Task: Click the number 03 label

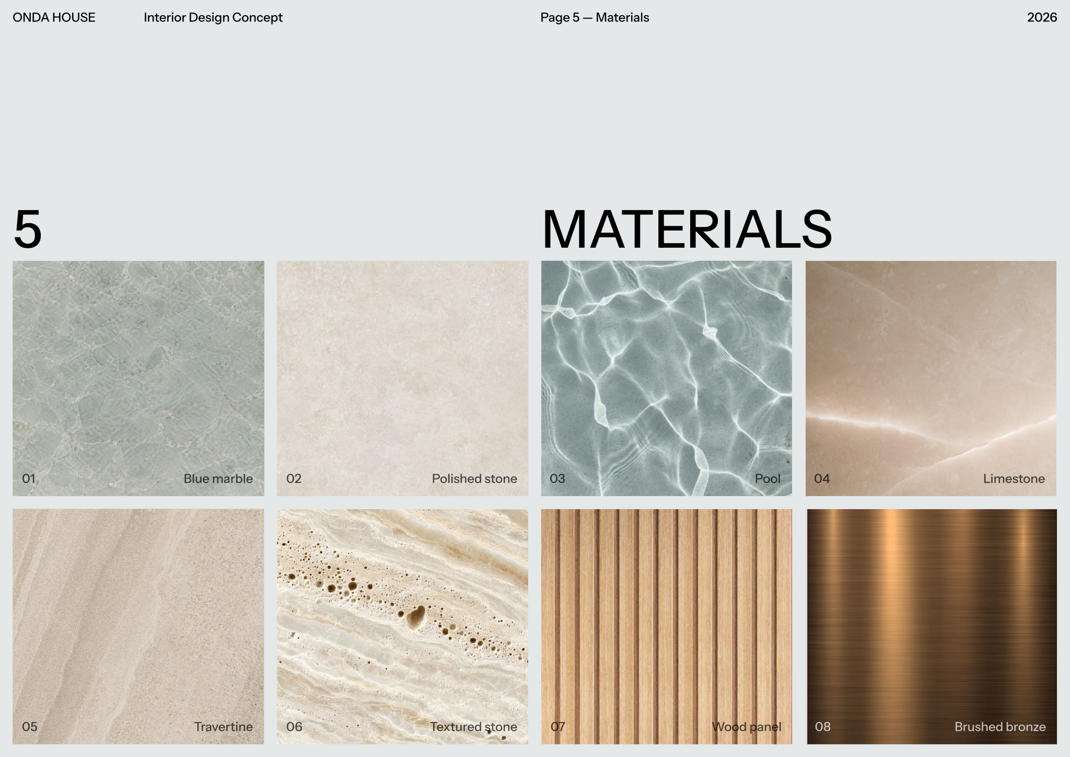Action: [557, 478]
